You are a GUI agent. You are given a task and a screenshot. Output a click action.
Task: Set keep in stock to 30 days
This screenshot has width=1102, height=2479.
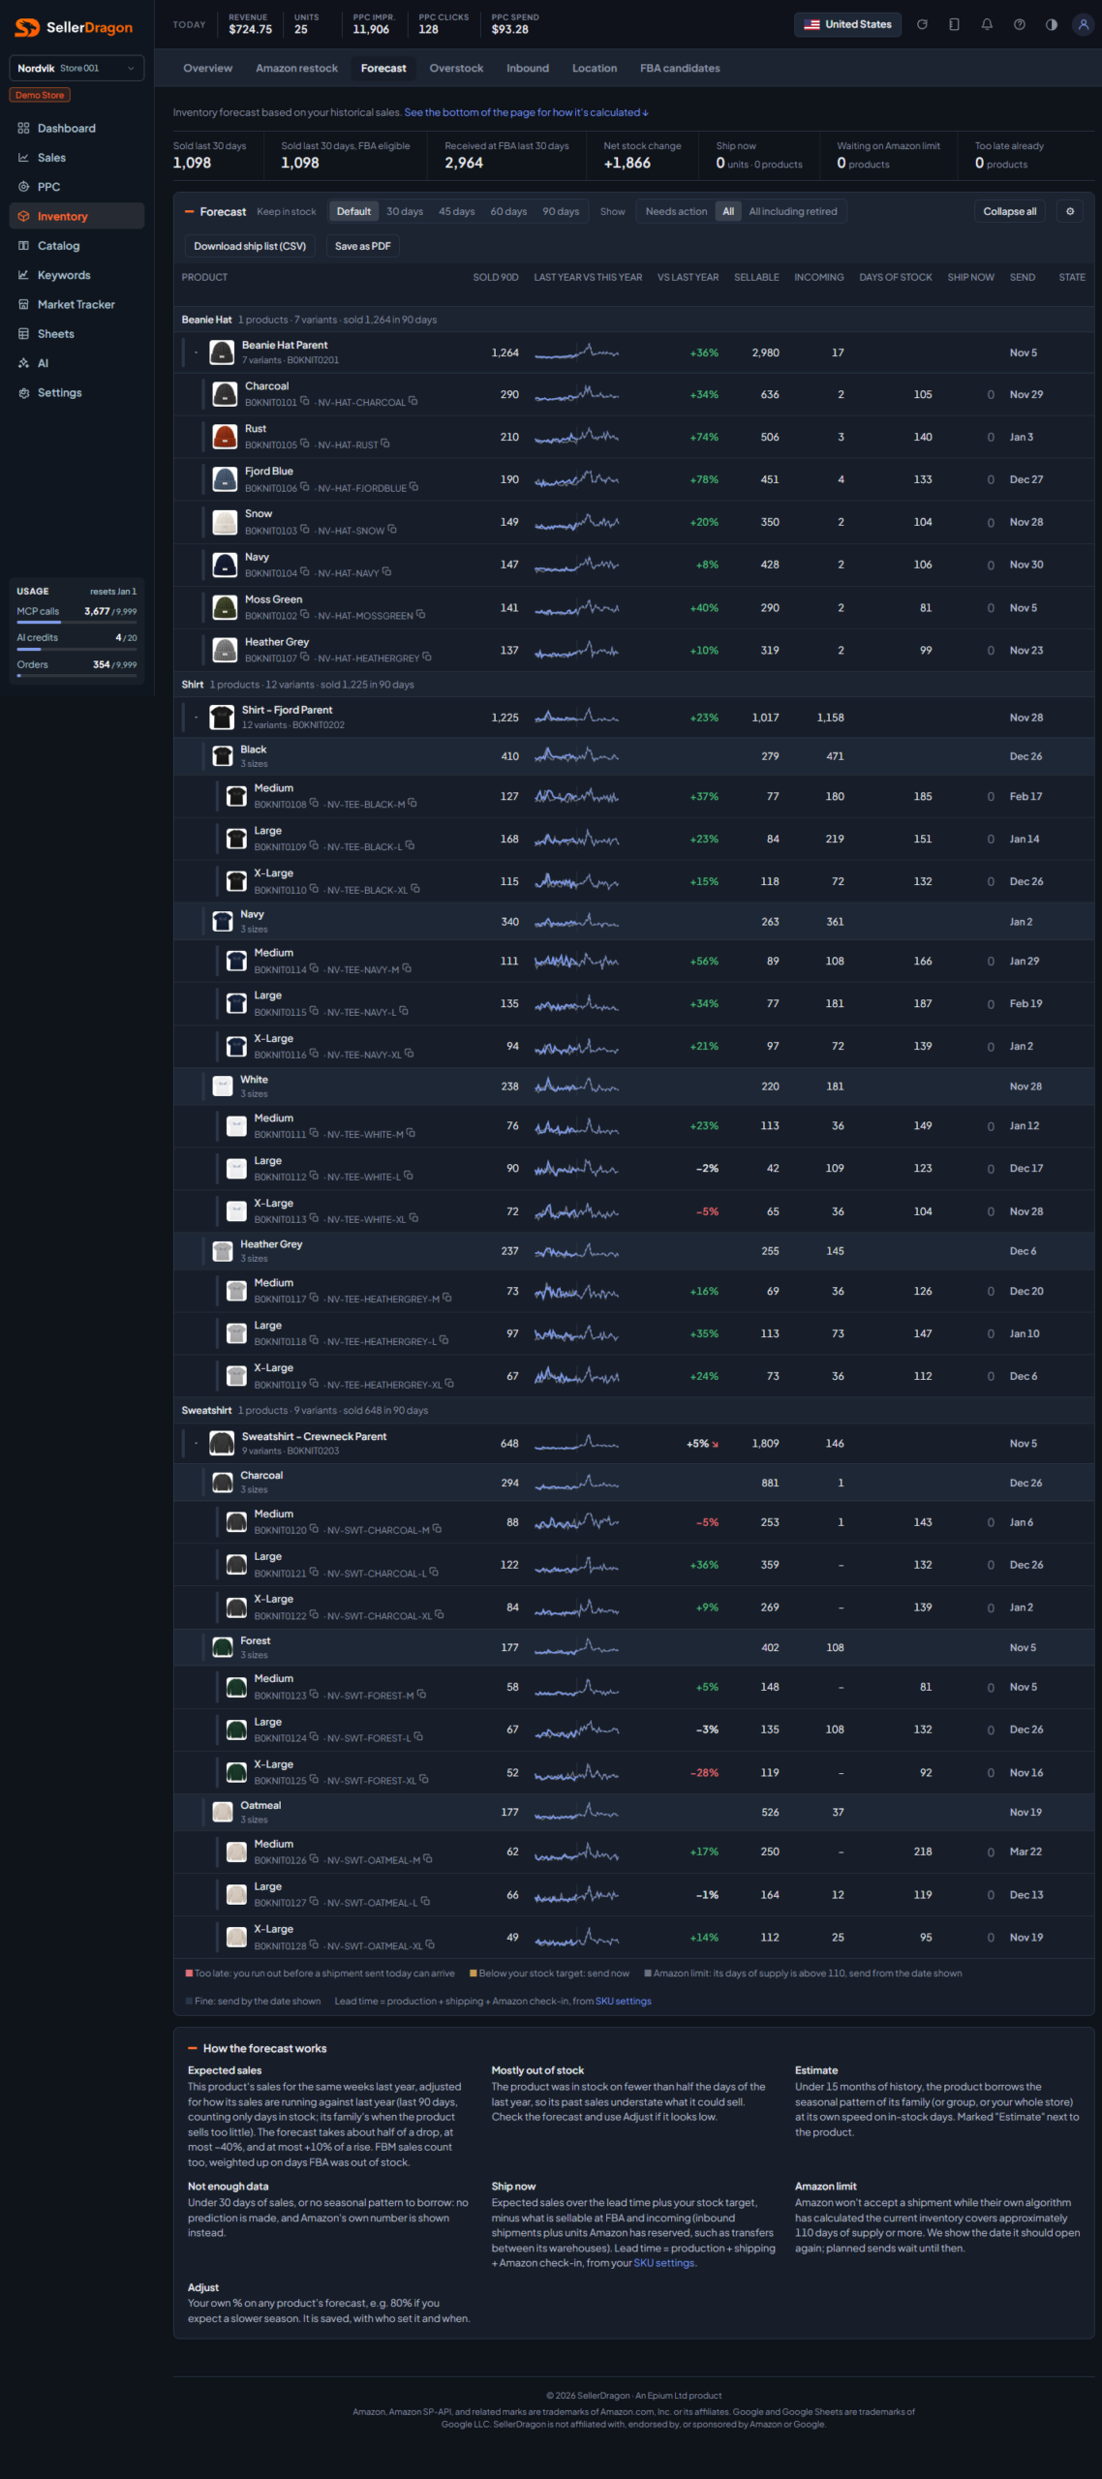coord(405,211)
